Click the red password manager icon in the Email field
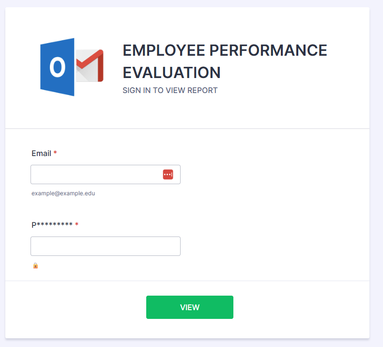The image size is (383, 347). [x=168, y=174]
